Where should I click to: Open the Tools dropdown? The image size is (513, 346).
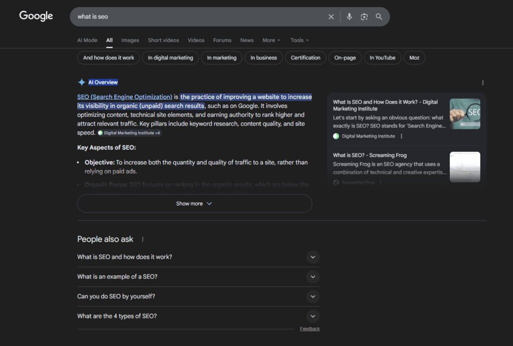coord(299,40)
